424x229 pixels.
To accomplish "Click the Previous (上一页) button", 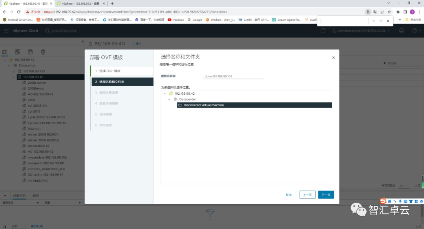I will [x=307, y=194].
